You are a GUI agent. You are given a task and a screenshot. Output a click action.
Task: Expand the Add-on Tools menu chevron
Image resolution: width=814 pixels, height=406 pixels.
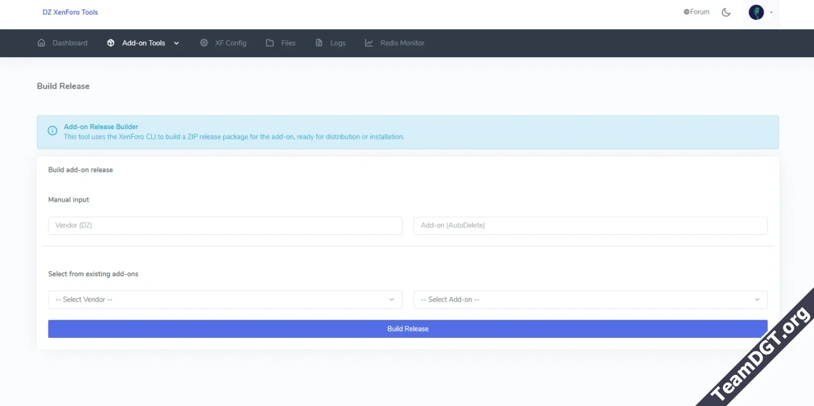coord(176,43)
